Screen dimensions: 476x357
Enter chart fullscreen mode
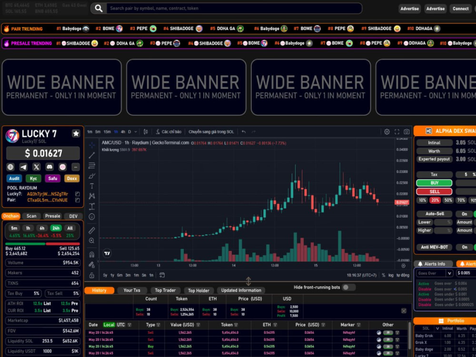(x=397, y=132)
